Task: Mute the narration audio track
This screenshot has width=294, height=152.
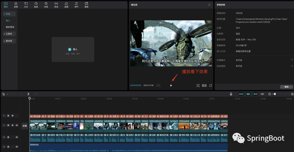Action: (17, 137)
